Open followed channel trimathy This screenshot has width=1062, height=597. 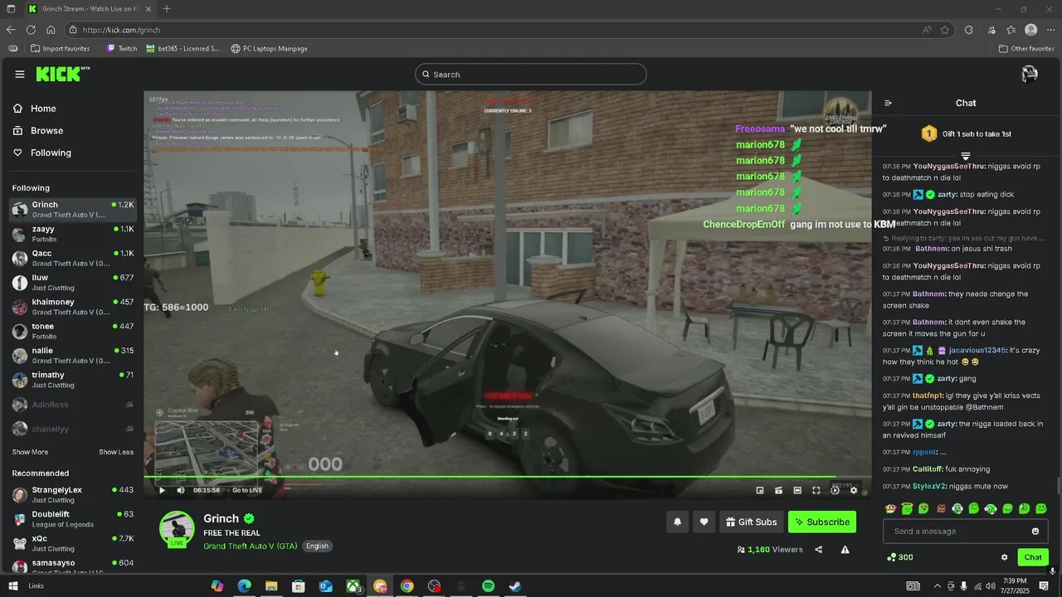pyautogui.click(x=73, y=380)
